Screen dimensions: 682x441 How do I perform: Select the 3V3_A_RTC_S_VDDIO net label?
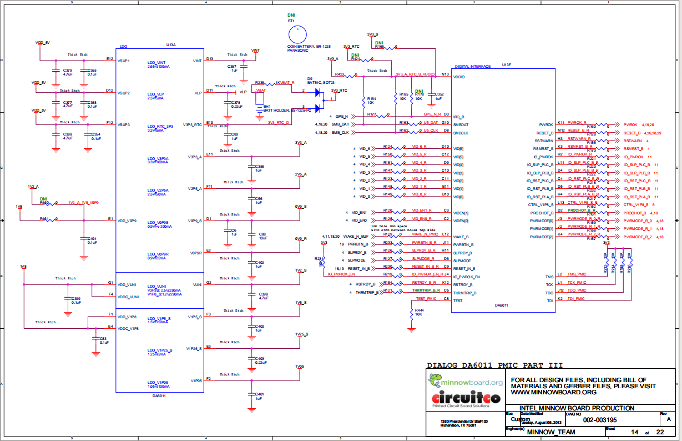coord(416,74)
